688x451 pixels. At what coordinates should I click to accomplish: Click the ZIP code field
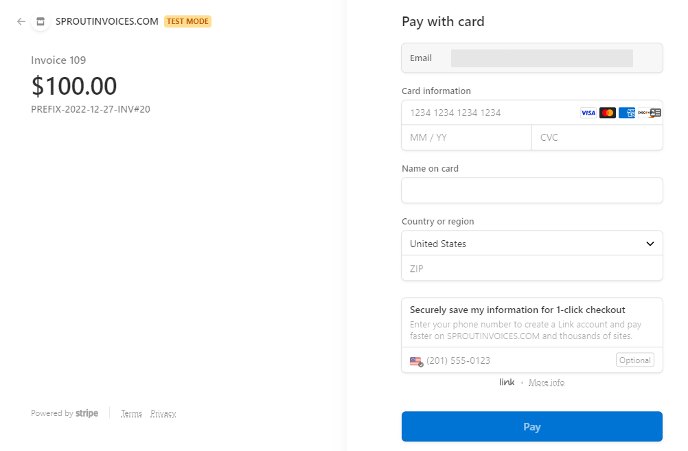click(531, 268)
